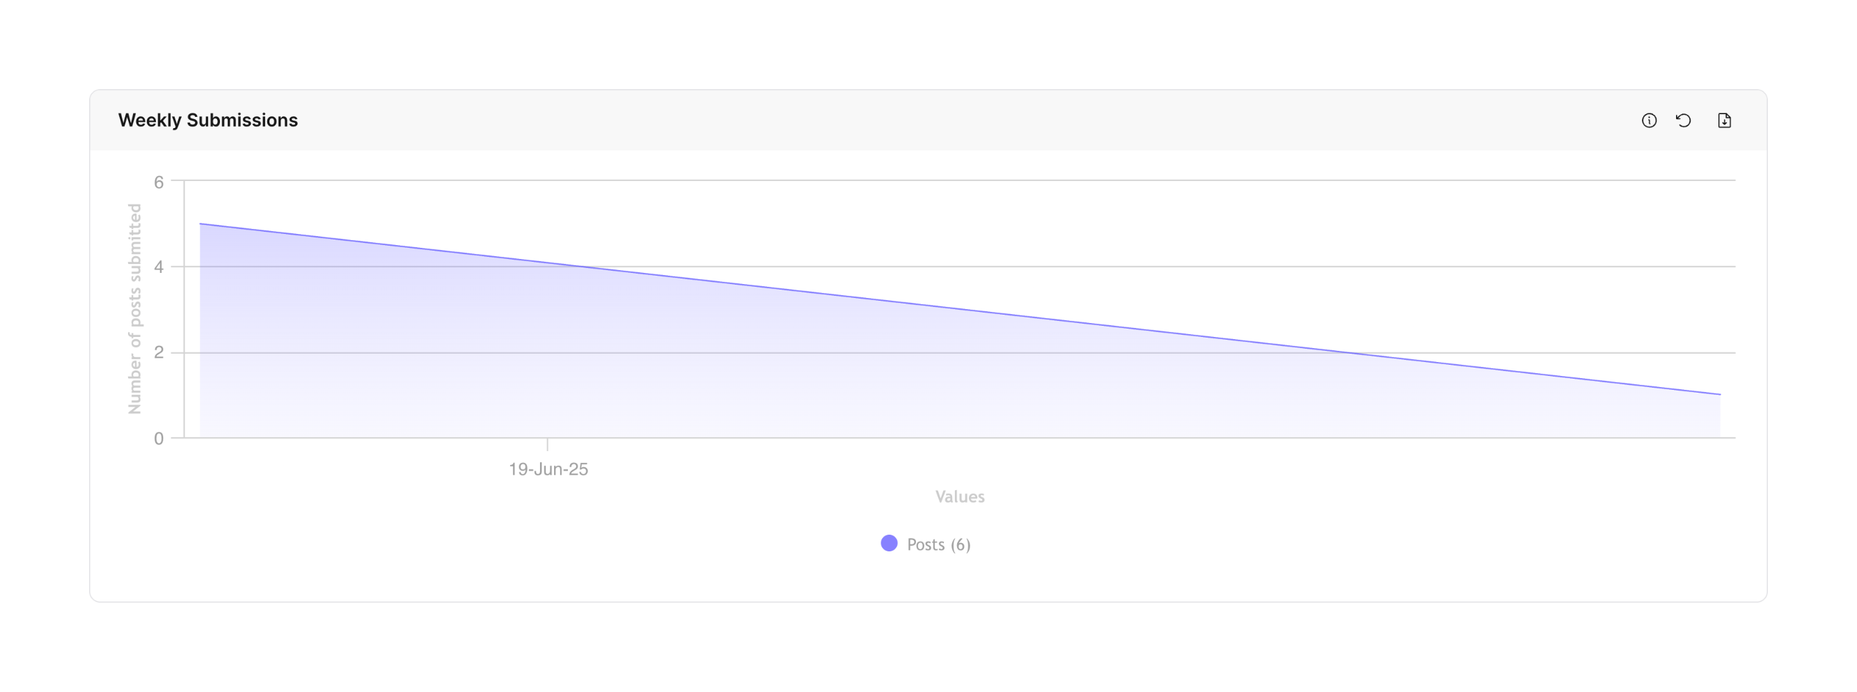The width and height of the screenshot is (1857, 692).
Task: Click the y-axis label 2
Action: coord(159,352)
